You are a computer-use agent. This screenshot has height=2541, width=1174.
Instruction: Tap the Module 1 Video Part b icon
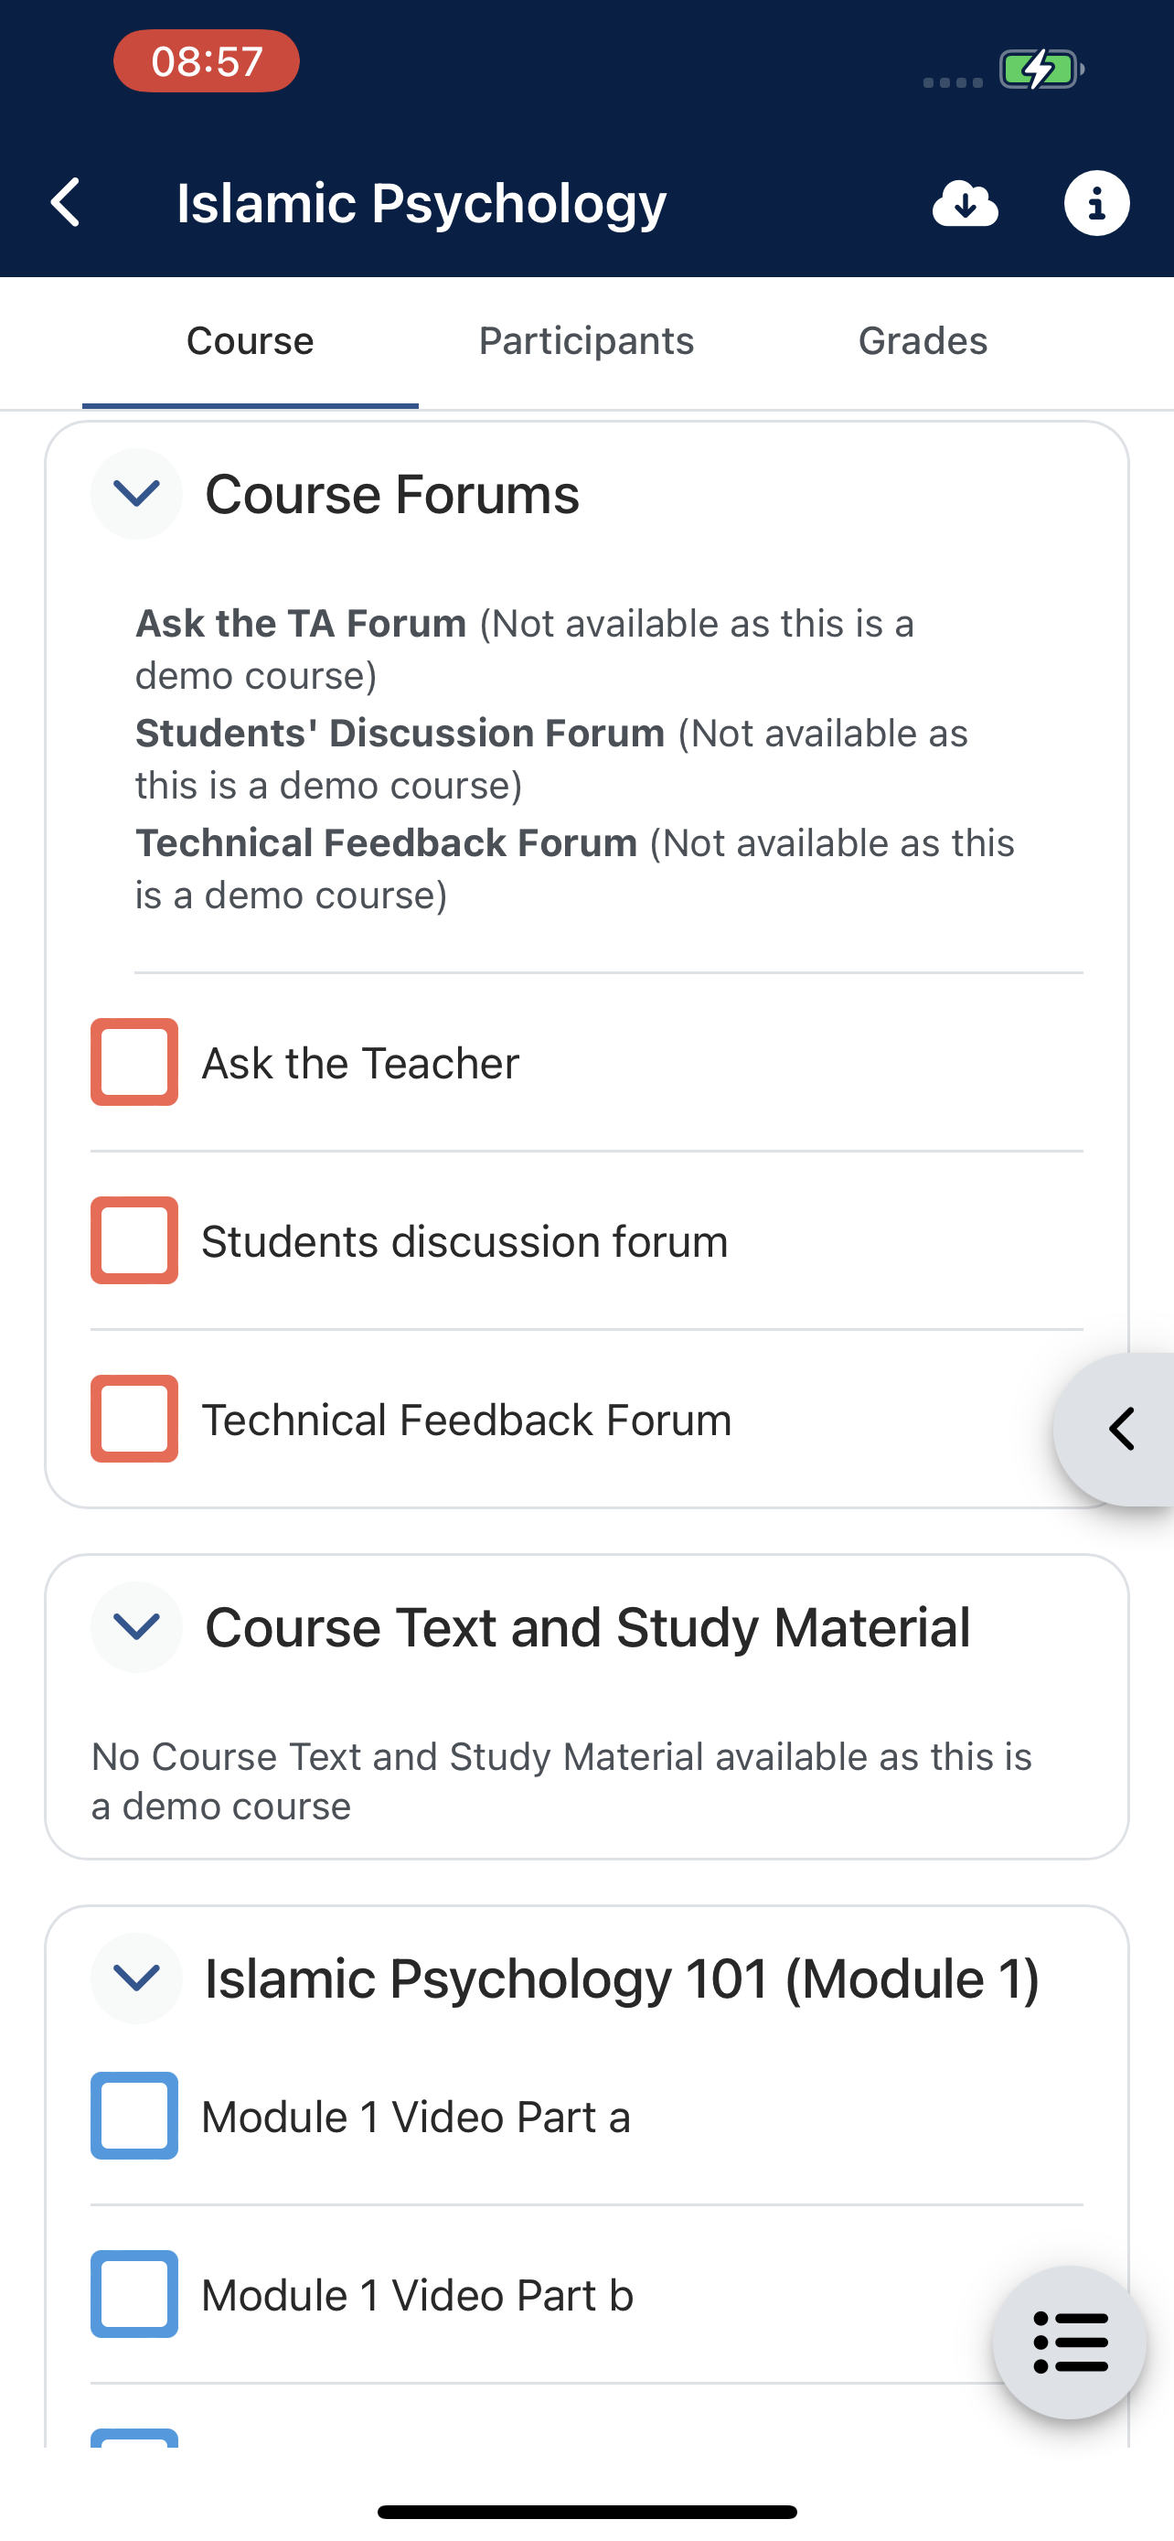135,2294
